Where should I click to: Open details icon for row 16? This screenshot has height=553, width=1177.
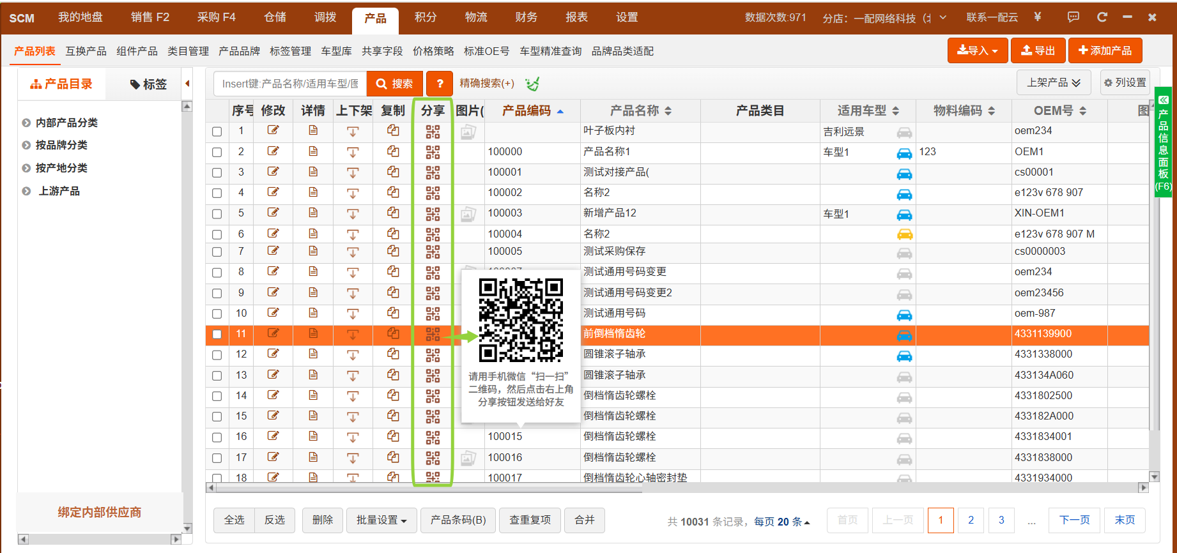point(313,437)
